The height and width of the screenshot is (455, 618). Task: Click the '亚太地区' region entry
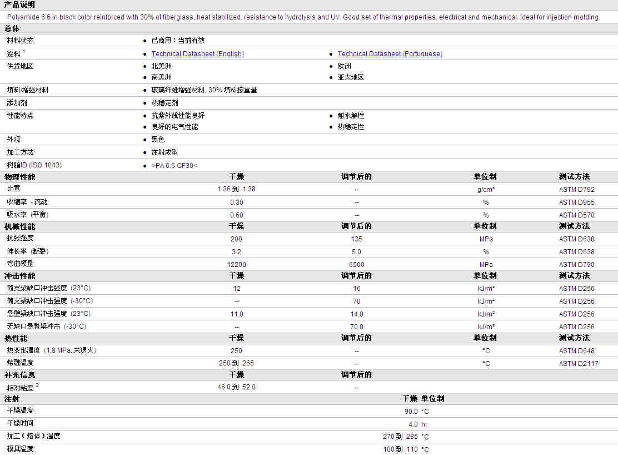pyautogui.click(x=351, y=77)
